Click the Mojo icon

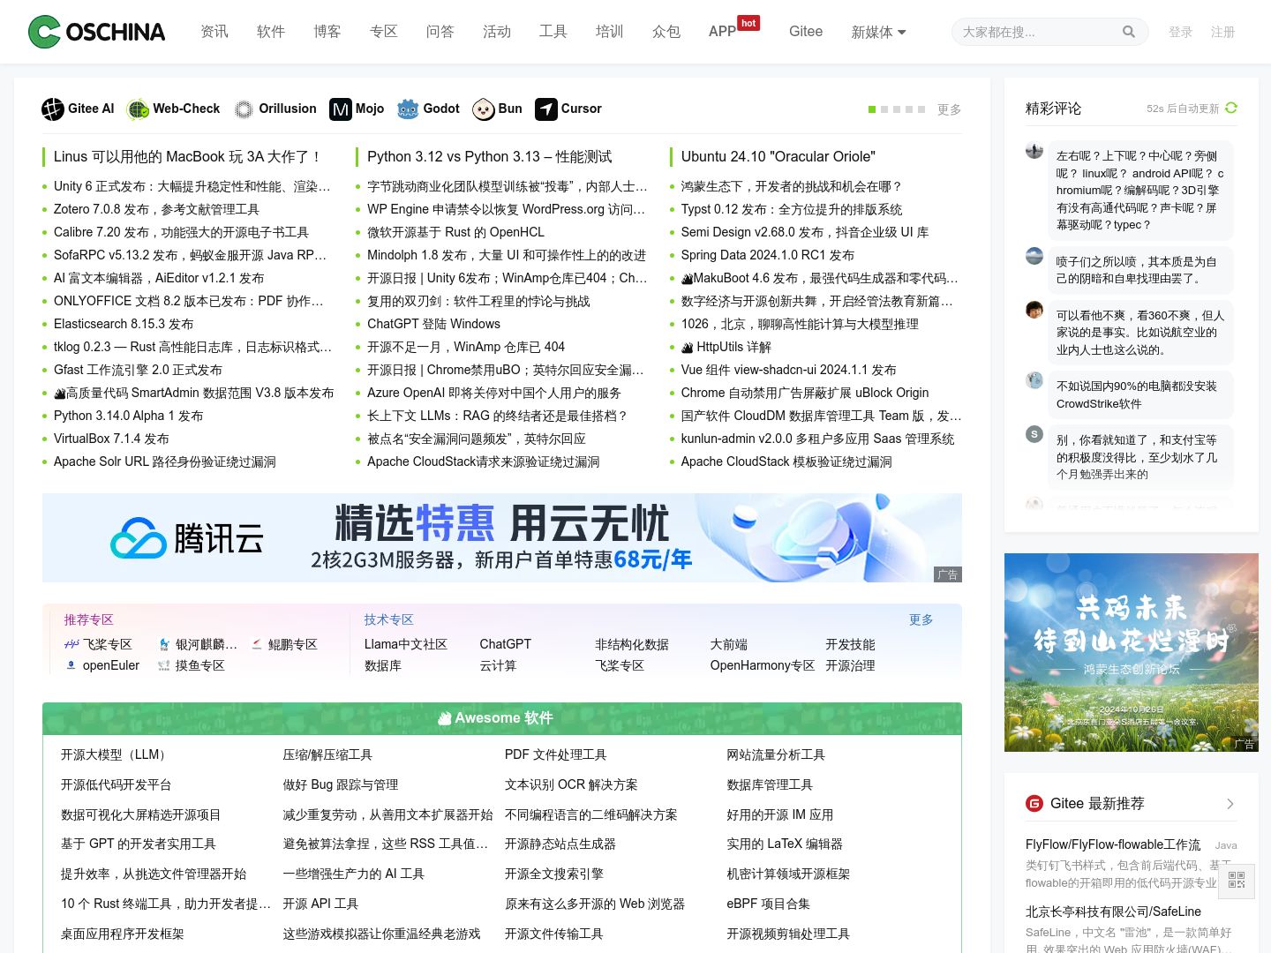pyautogui.click(x=341, y=109)
